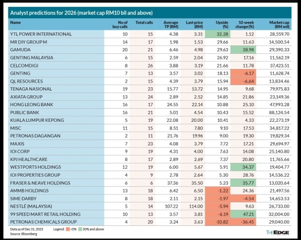Click the No of buy calls header
Viewport: 301px width, 240px height.
[x=120, y=25]
